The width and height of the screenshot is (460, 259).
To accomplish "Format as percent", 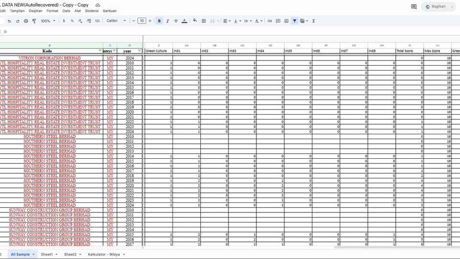I will click(x=72, y=21).
